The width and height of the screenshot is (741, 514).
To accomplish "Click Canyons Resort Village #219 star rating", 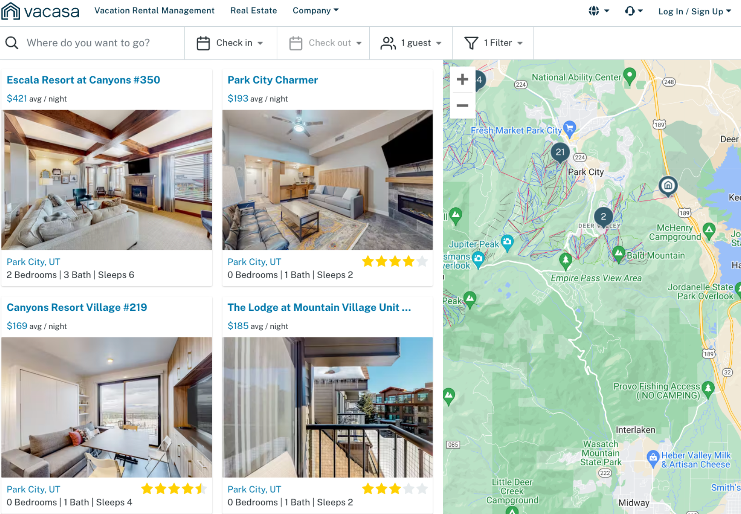I will click(174, 489).
